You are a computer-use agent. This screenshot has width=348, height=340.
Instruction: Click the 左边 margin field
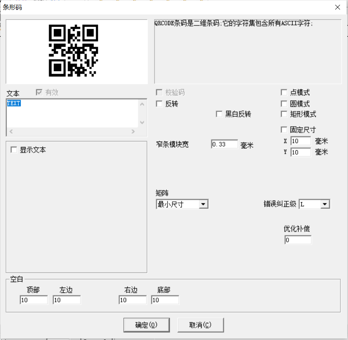click(67, 300)
